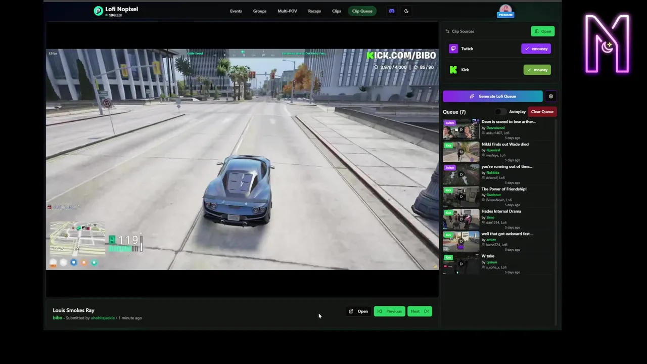This screenshot has height=364, width=647.
Task: Go to the Groups tab
Action: click(260, 11)
